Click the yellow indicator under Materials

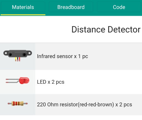(x=23, y=15)
